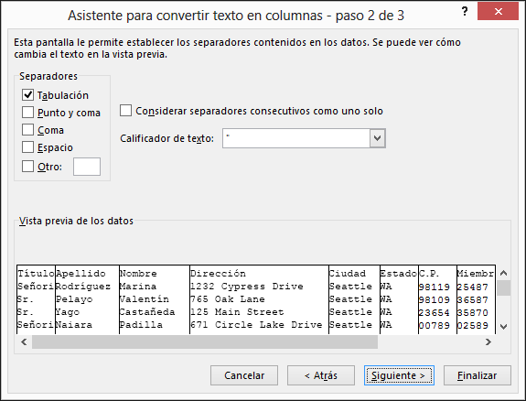
Task: Check the Coma separator checkbox
Action: click(x=27, y=130)
